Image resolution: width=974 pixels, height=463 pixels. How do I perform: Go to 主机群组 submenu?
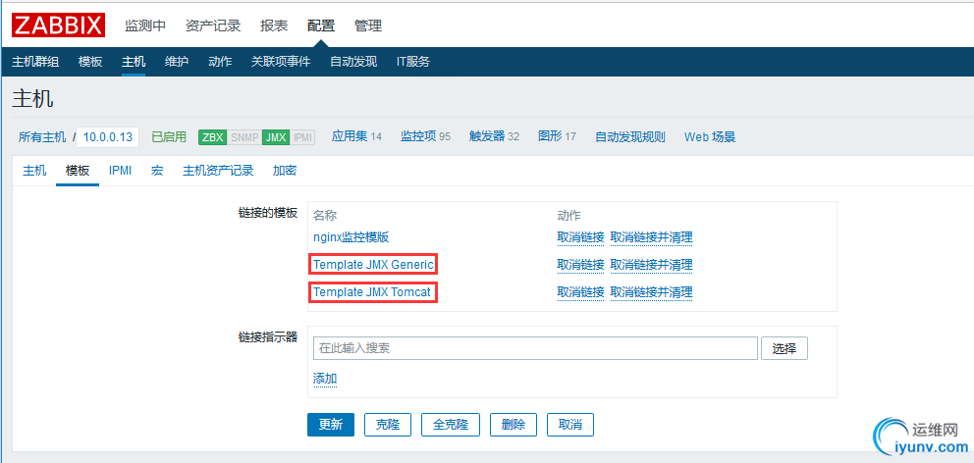(x=35, y=62)
